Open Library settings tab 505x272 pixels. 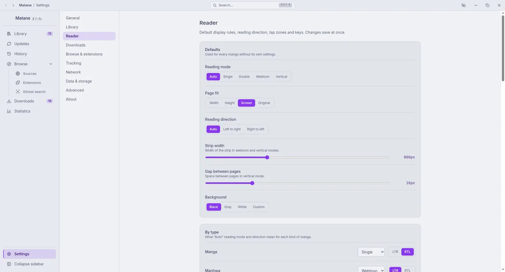[x=89, y=27]
